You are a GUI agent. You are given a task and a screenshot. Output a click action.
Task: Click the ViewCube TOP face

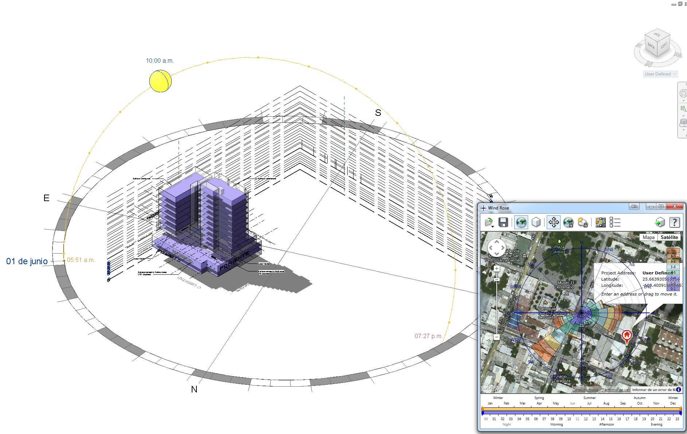pos(657,35)
